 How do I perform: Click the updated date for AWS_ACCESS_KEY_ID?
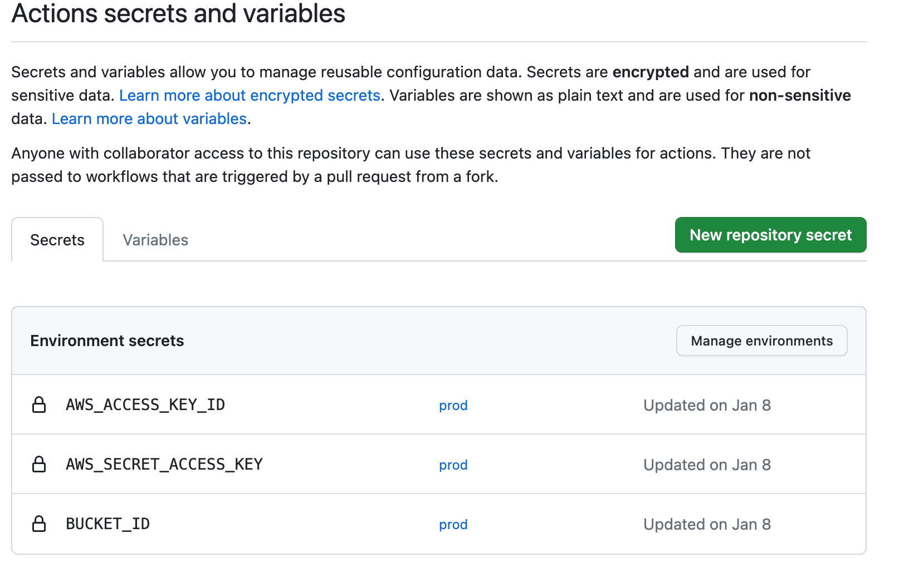(x=707, y=405)
